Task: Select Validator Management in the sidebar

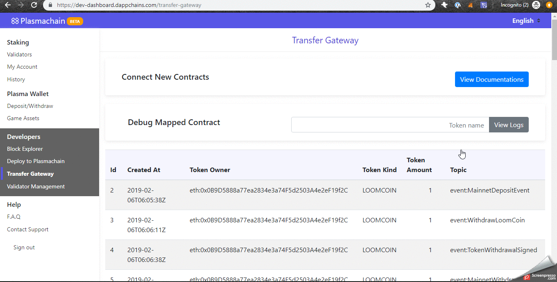Action: click(36, 186)
